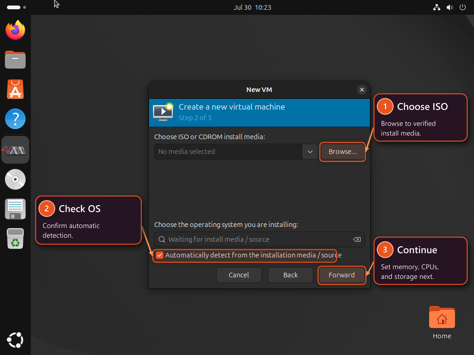
Task: Open Firefox from the dock
Action: click(15, 30)
